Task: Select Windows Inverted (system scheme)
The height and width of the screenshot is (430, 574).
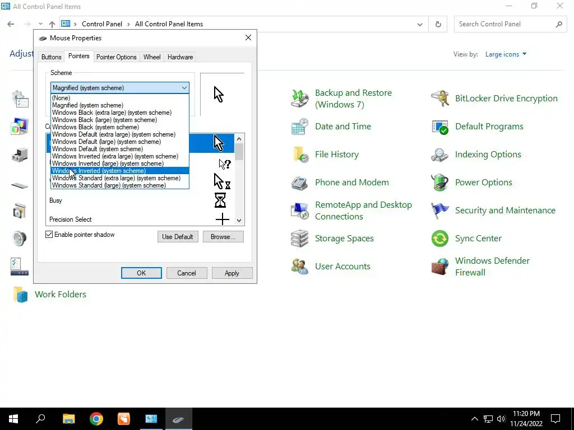Action: (120, 171)
